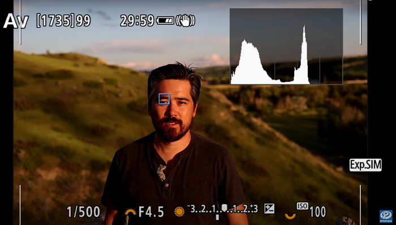The width and height of the screenshot is (396, 225).
Task: Tap the brightness histogram display
Action: tap(286, 46)
